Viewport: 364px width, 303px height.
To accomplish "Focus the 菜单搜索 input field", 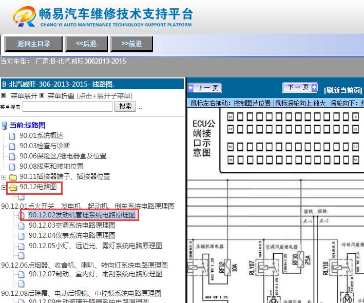I will (x=68, y=107).
